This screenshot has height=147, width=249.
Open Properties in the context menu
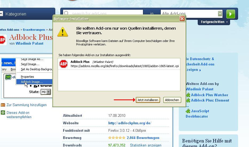click(27, 77)
